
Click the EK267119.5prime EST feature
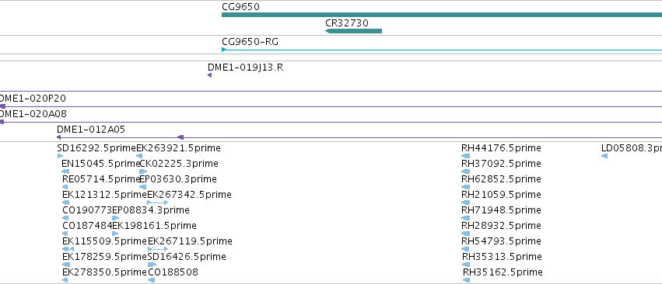pyautogui.click(x=158, y=249)
